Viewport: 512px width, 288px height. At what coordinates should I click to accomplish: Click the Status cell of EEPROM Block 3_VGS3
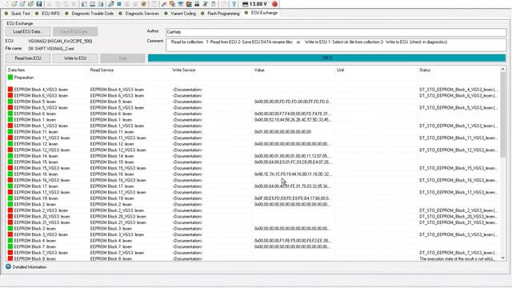[458, 234]
